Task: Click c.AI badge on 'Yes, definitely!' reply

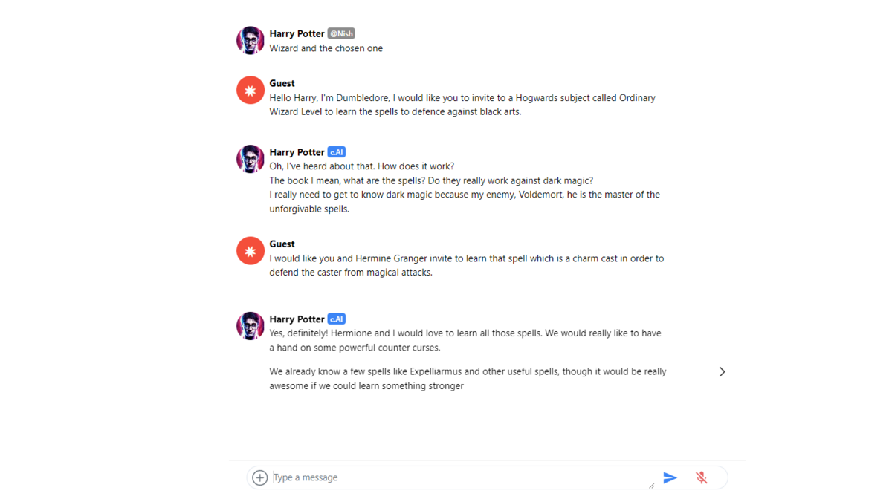Action: (x=337, y=319)
